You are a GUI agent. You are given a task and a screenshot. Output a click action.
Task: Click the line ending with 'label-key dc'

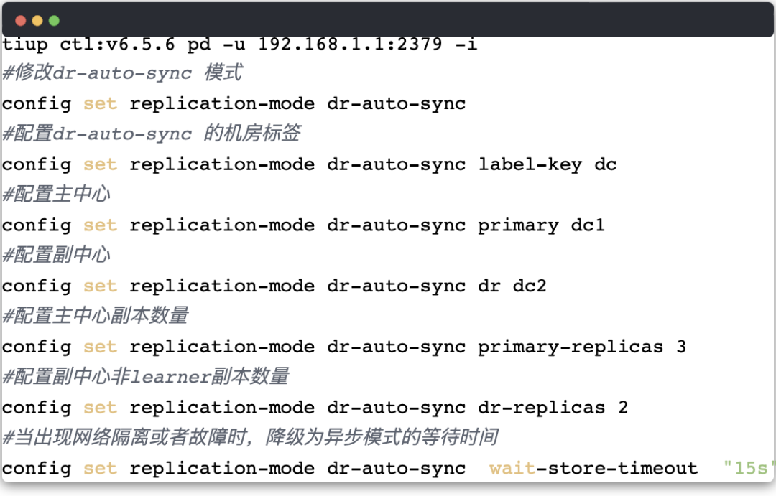(309, 164)
